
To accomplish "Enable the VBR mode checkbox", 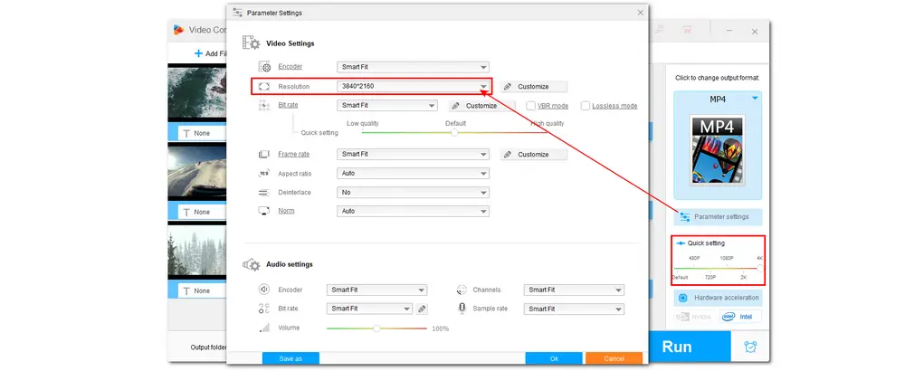I will point(530,106).
